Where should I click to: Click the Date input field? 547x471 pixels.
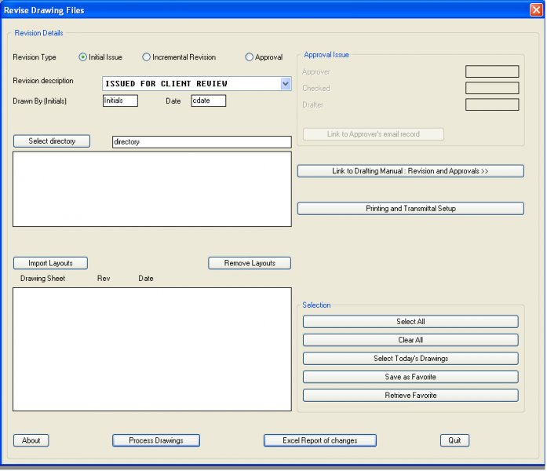(208, 100)
